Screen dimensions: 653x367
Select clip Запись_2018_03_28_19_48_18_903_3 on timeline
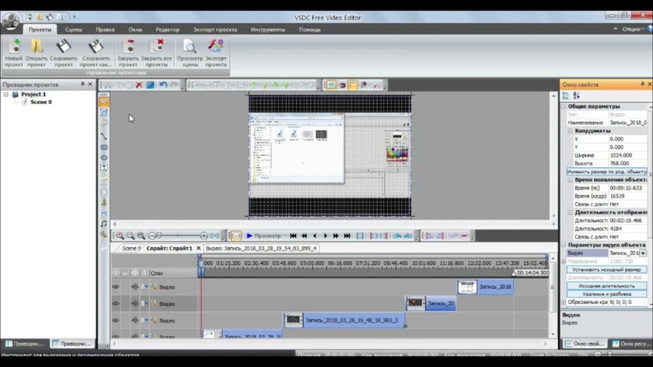pyautogui.click(x=345, y=320)
